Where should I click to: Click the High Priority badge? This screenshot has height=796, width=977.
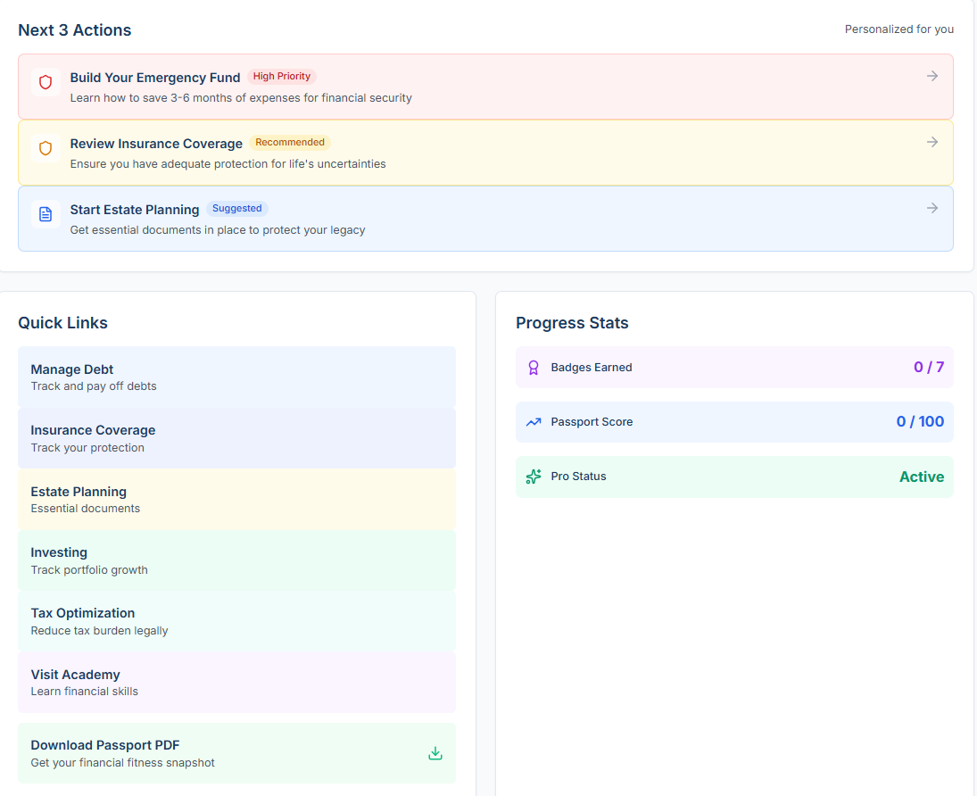(282, 76)
